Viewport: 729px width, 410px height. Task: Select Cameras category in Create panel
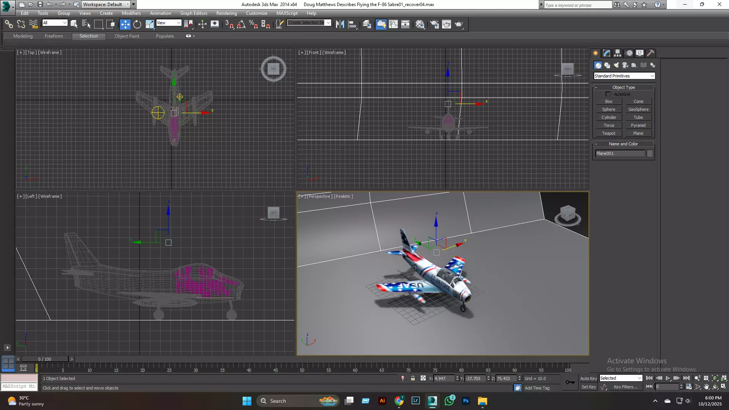coord(625,65)
